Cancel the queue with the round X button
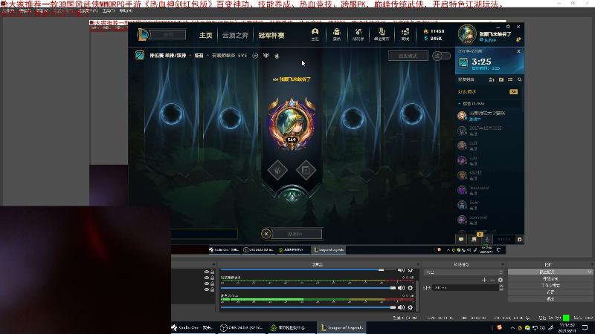Image resolution: width=595 pixels, height=334 pixels. 266,234
